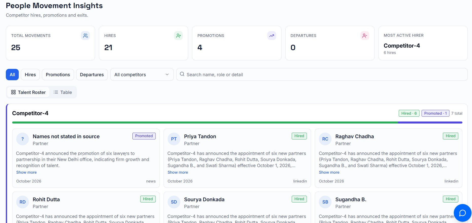Click the Promoted tag on unnamed partners card

[x=144, y=136]
